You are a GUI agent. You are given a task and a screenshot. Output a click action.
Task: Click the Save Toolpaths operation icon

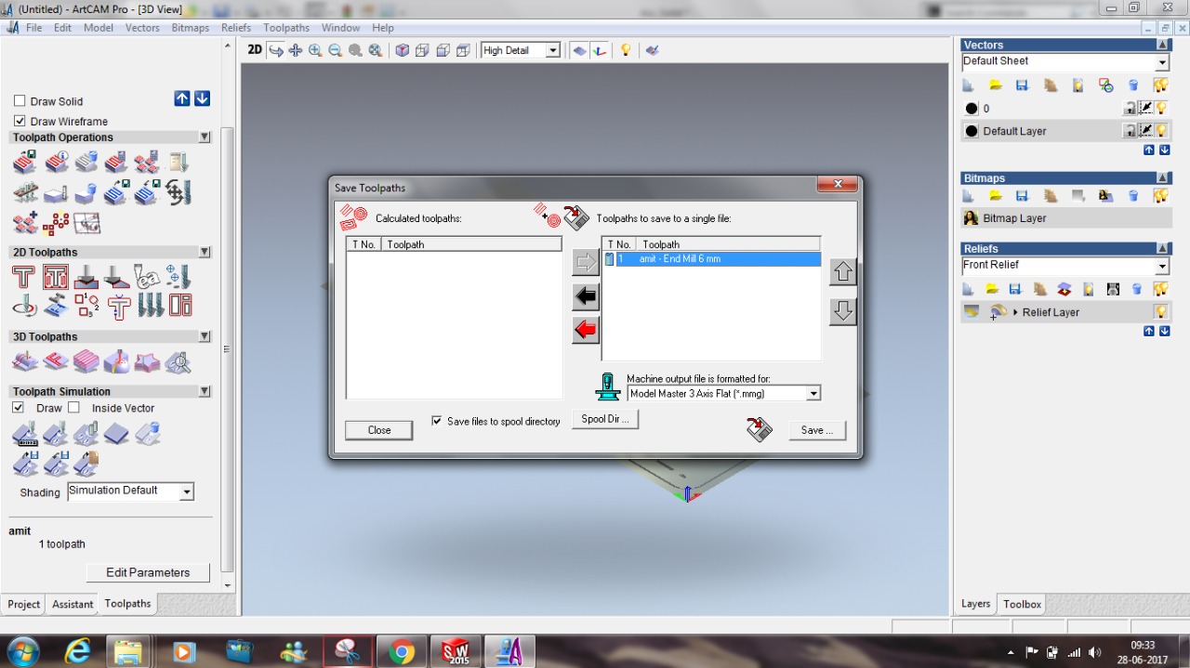tap(23, 164)
